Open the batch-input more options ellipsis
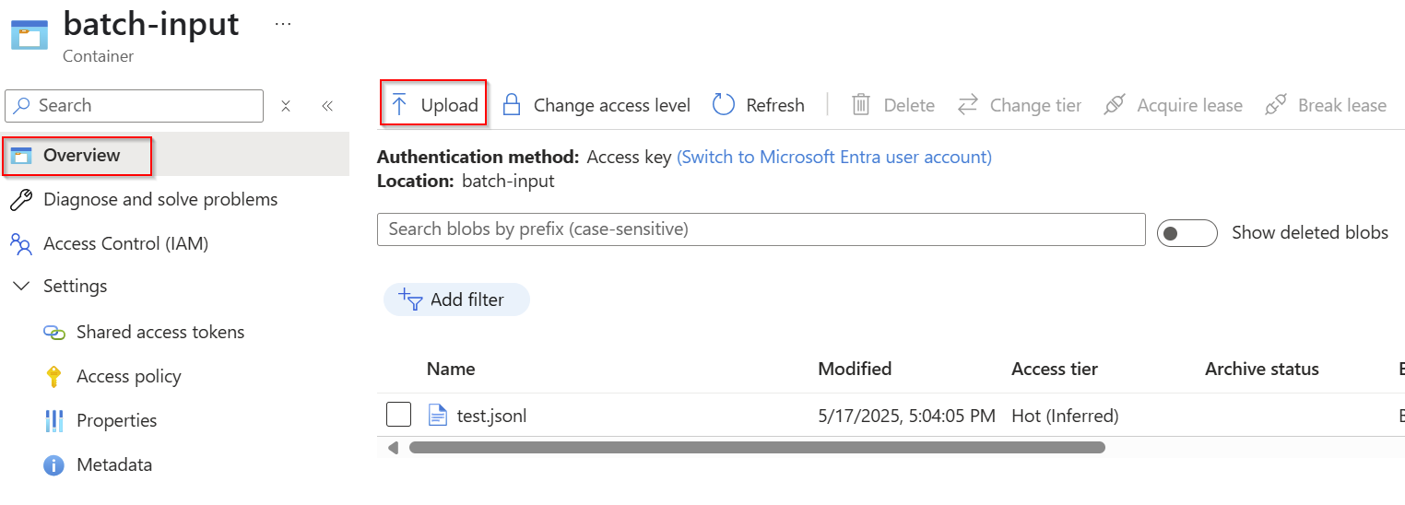Screen dimensions: 1405x505 pyautogui.click(x=283, y=24)
